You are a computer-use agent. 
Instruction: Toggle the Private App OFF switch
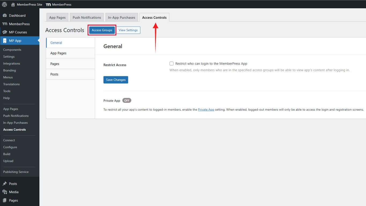tap(127, 101)
